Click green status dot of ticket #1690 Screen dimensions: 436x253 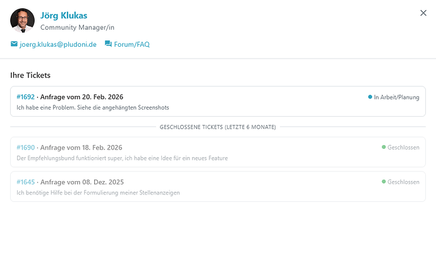coord(384,147)
